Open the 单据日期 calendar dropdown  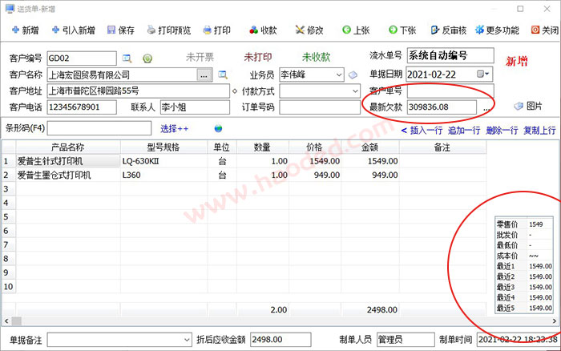click(483, 74)
